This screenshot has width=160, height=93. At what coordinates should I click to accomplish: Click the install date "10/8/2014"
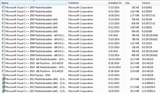click(x=114, y=16)
